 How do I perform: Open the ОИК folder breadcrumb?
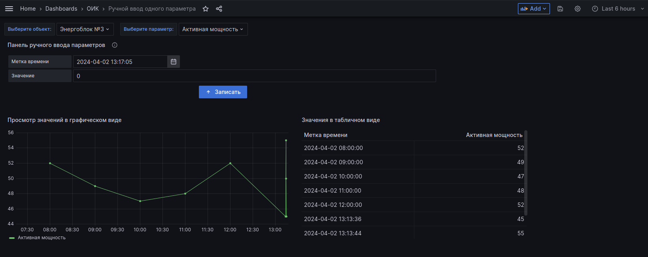tap(93, 9)
